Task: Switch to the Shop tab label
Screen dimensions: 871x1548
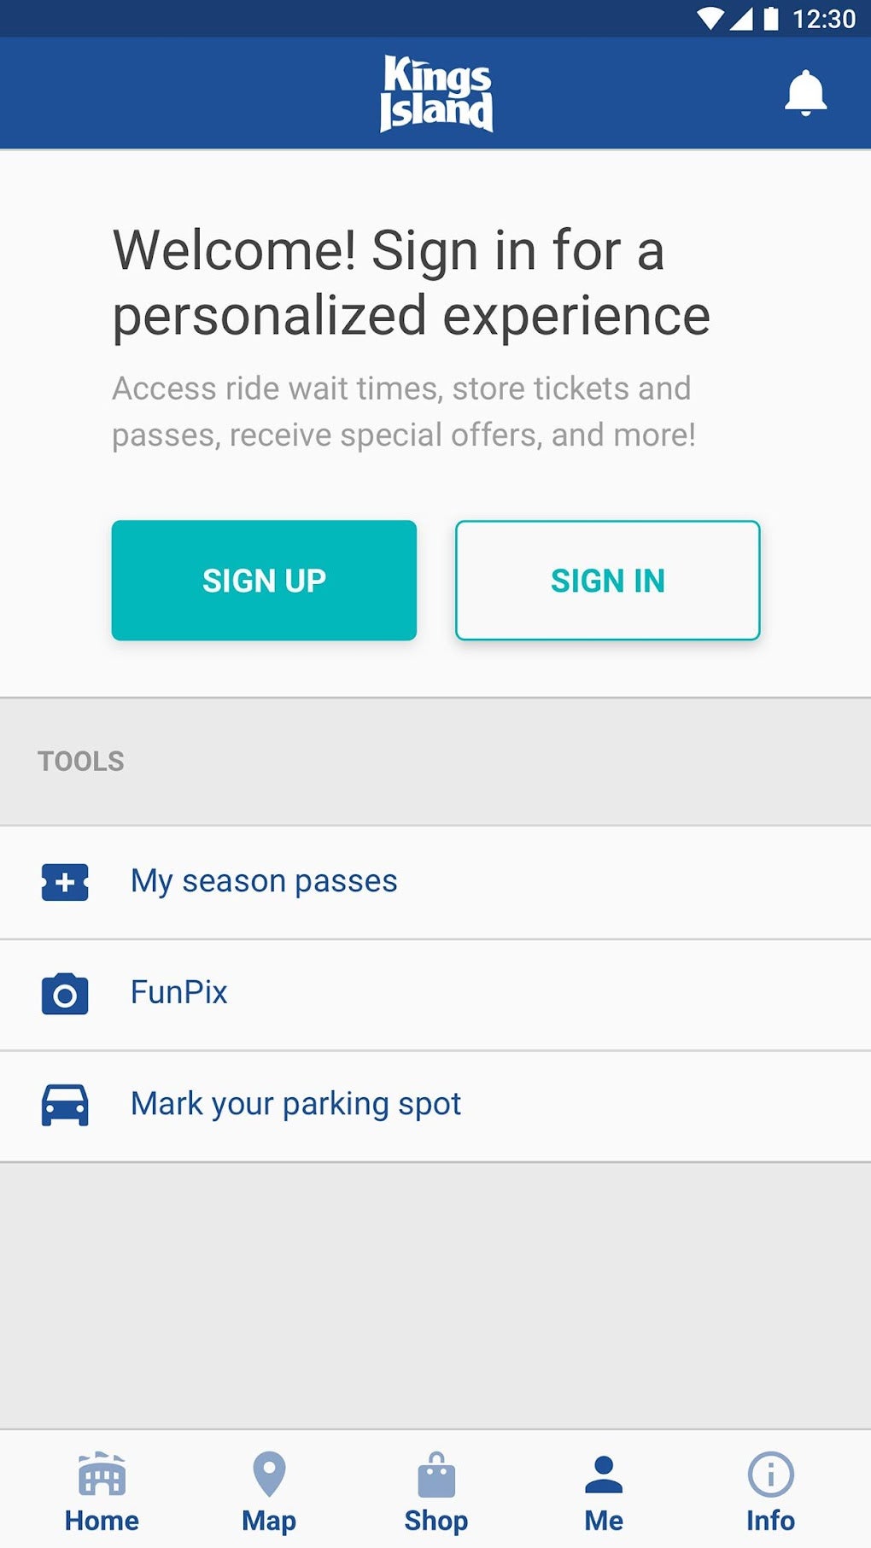Action: tap(436, 1521)
